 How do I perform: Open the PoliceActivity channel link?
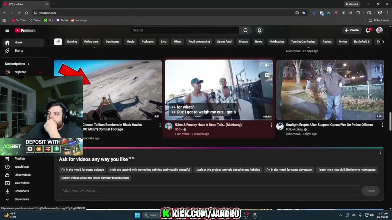point(294,129)
